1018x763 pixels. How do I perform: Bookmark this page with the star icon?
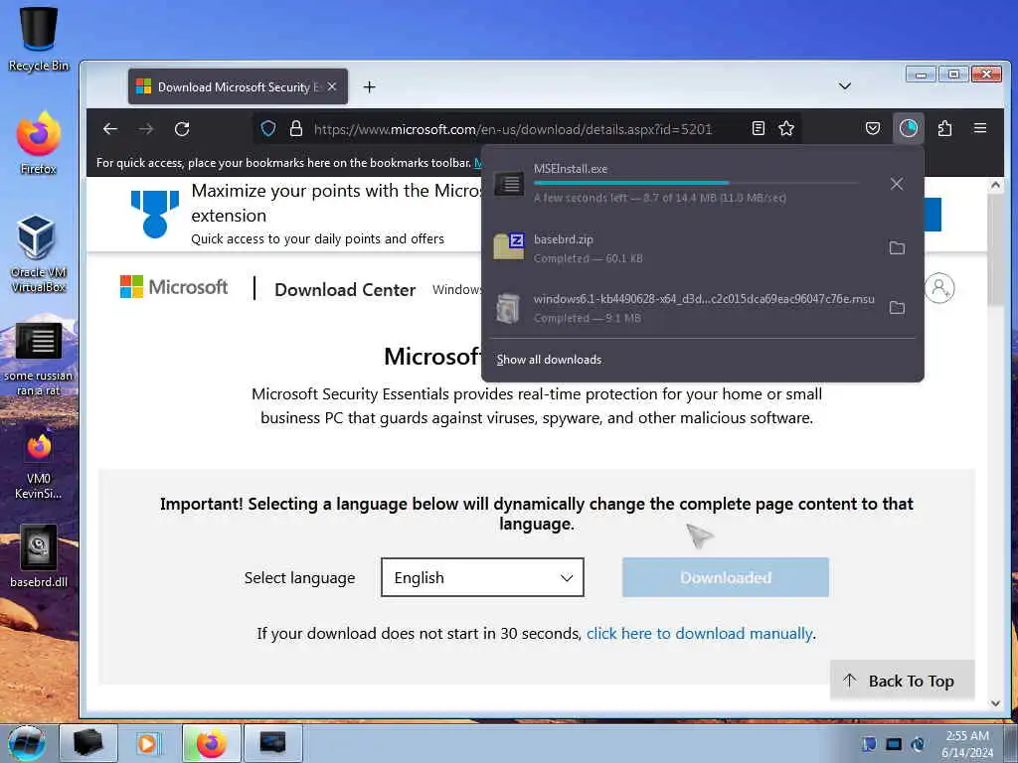coord(786,128)
